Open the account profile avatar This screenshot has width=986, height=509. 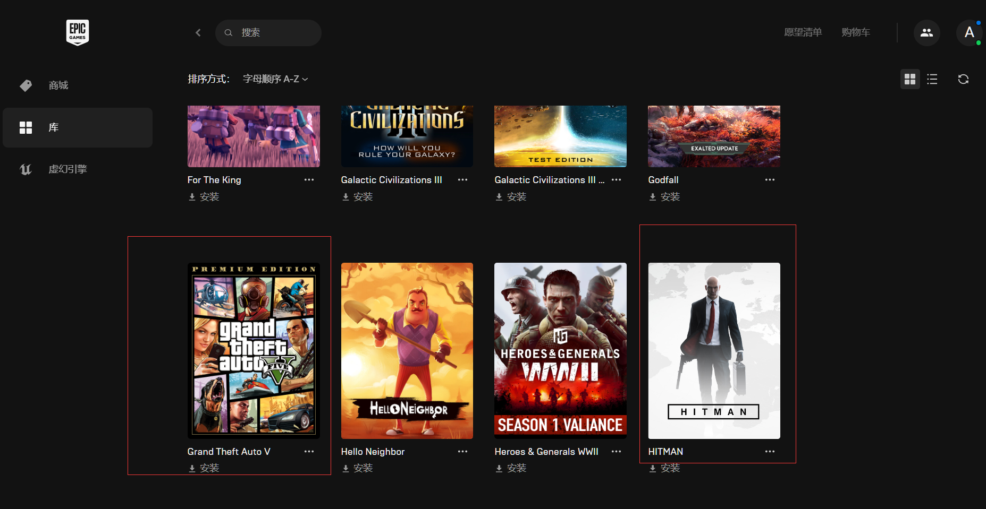(x=969, y=32)
